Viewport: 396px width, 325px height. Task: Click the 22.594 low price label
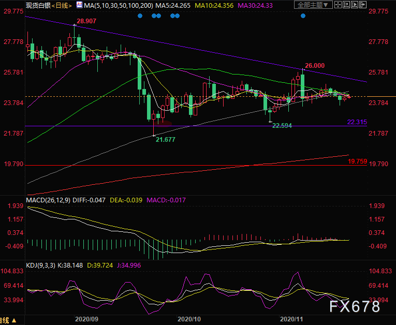tap(282, 126)
